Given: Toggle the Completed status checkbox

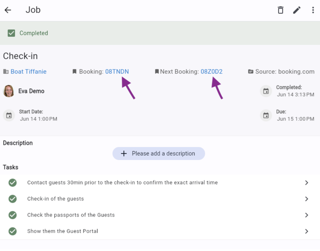Looking at the screenshot, I should point(12,33).
